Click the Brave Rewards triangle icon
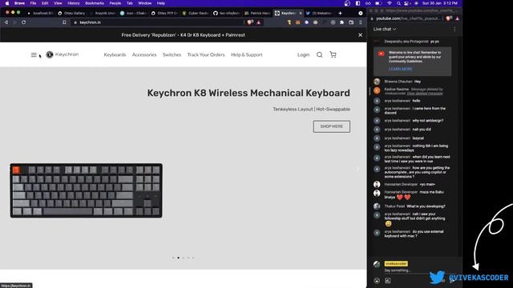513x288 pixels. [259, 22]
